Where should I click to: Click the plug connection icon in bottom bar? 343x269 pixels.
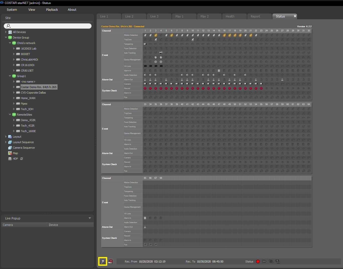[x=103, y=261]
